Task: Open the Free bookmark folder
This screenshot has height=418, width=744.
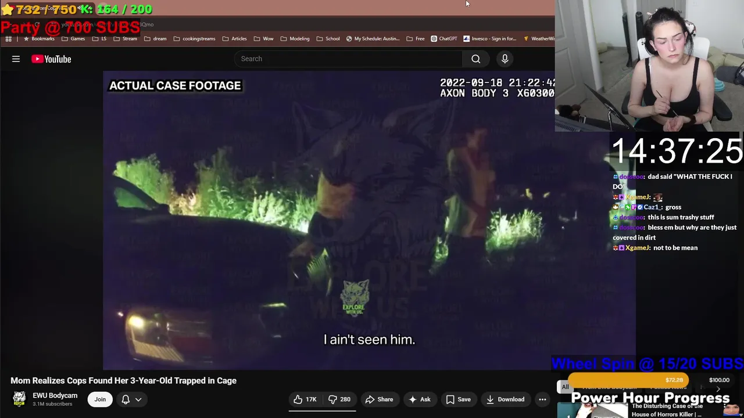Action: tap(416, 39)
